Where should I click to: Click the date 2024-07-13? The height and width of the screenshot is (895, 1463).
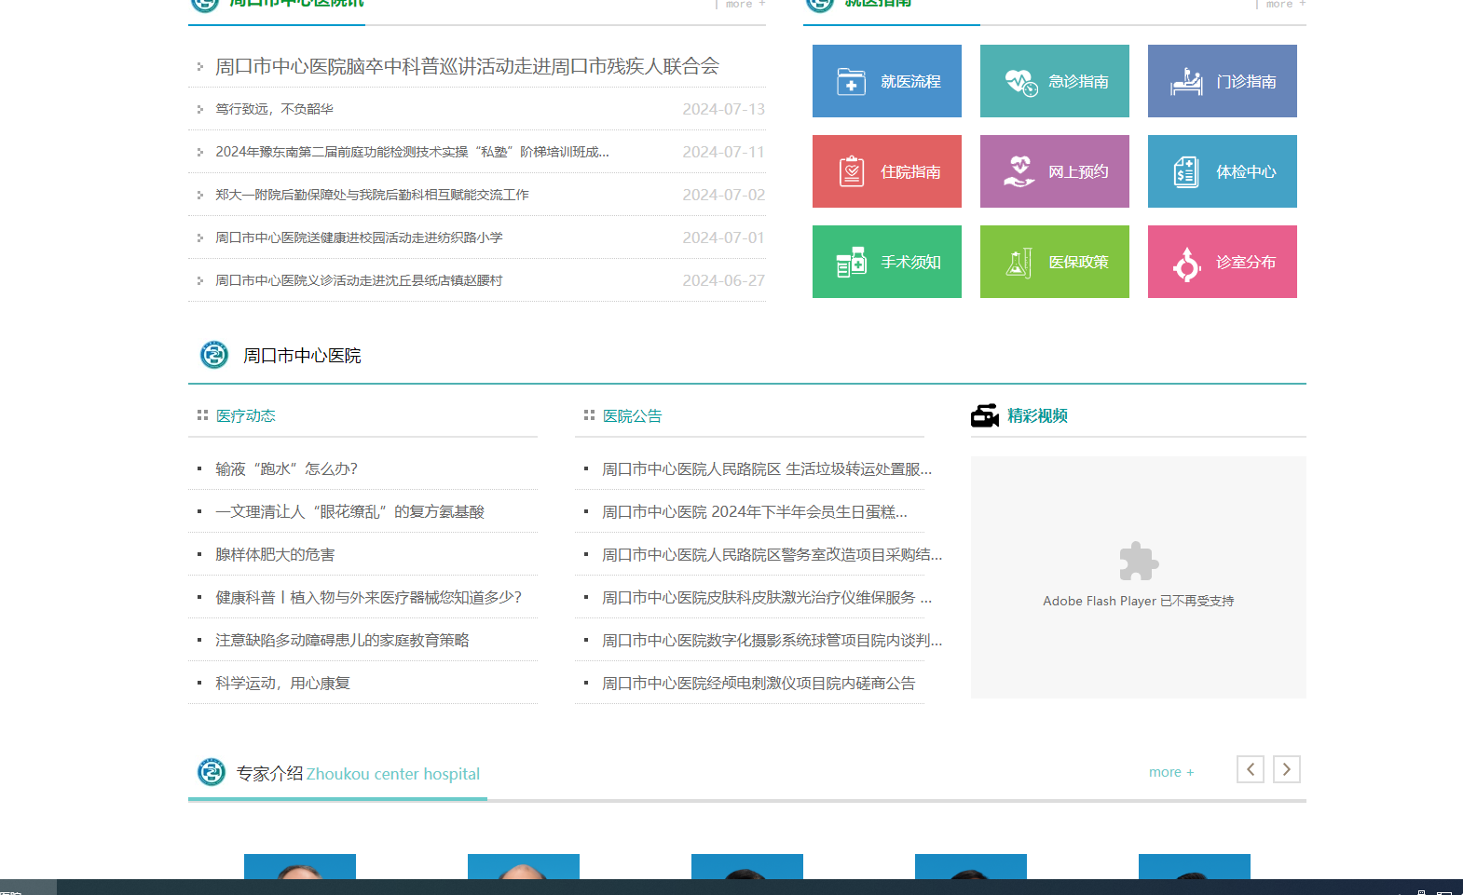click(x=723, y=109)
